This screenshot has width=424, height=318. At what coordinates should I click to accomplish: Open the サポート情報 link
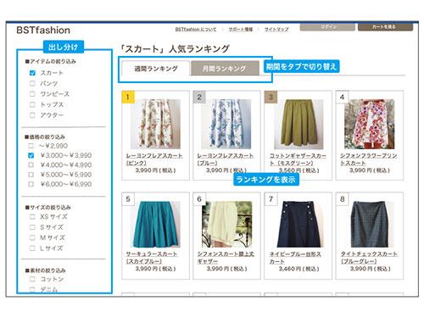pos(241,30)
